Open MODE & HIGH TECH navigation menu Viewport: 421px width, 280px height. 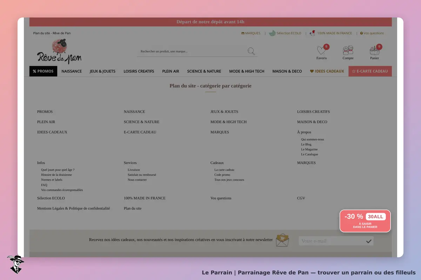(x=247, y=71)
